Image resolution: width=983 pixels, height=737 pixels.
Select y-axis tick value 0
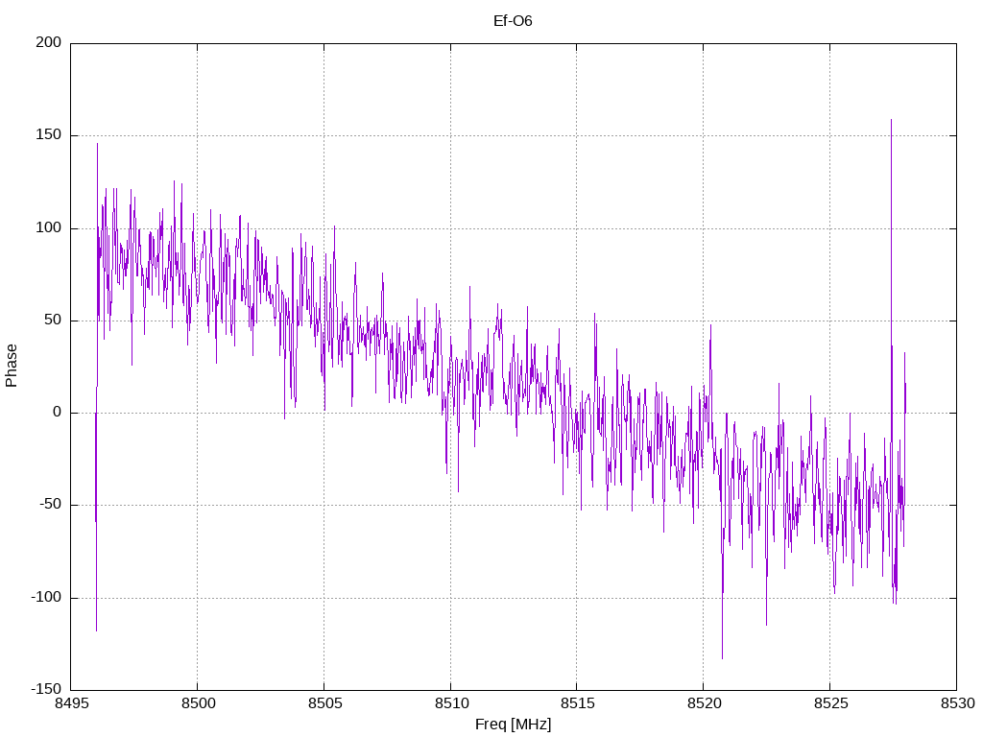[x=57, y=413]
